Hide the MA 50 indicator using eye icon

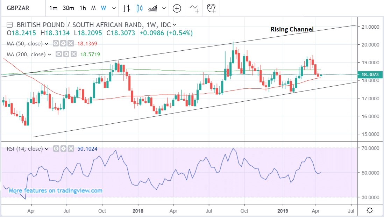tap(56, 44)
